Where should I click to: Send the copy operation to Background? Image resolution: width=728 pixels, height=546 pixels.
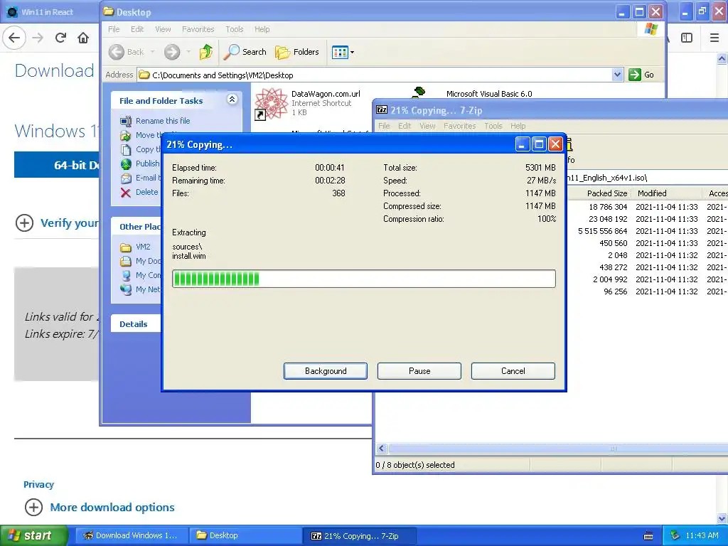click(x=326, y=371)
